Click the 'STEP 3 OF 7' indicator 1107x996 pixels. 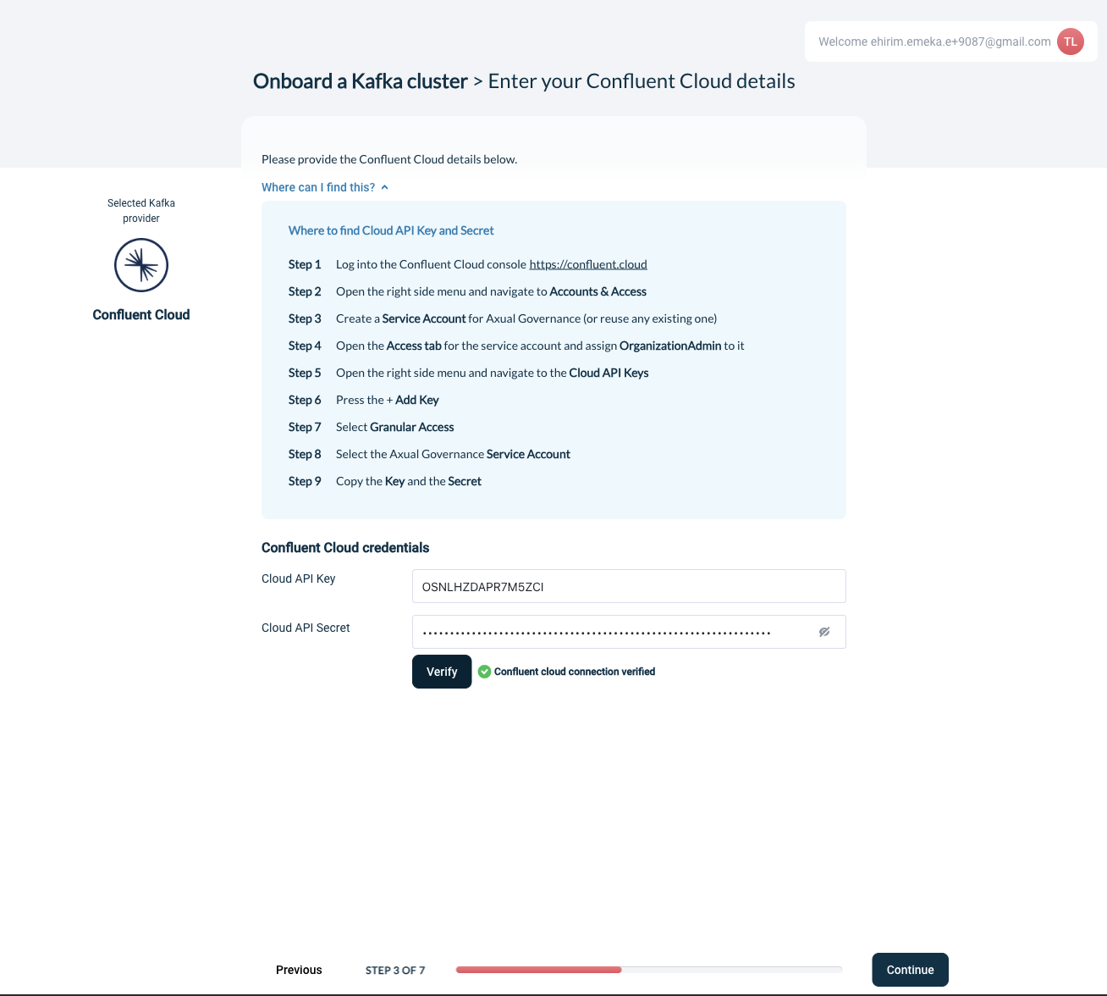click(395, 971)
